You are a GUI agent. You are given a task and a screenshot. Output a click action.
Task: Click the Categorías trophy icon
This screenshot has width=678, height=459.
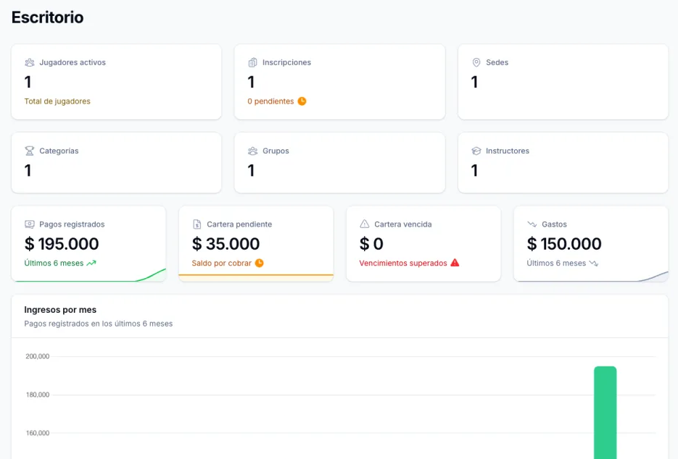click(30, 151)
